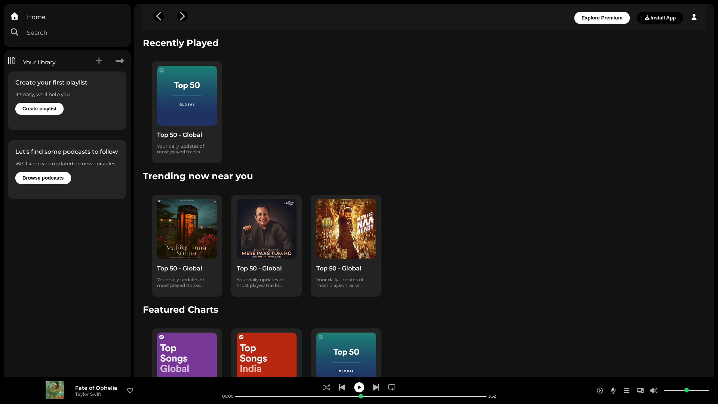Click the playback progress bar
The height and width of the screenshot is (404, 718).
tap(361, 396)
